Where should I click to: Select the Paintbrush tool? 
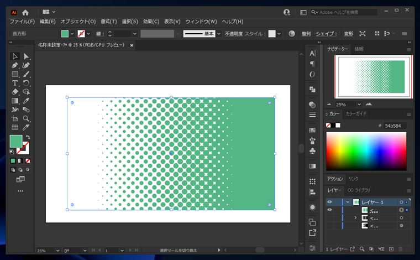26,74
